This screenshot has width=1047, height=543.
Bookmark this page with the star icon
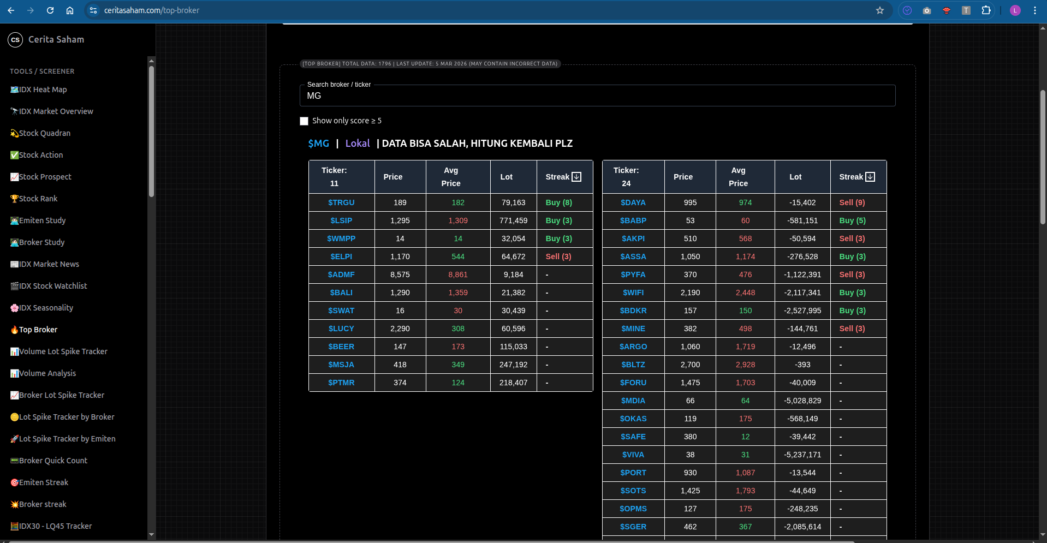(880, 10)
